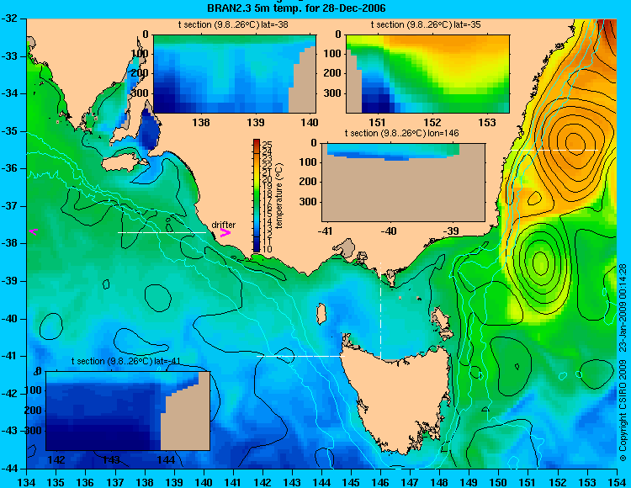The width and height of the screenshot is (631, 488).
Task: Click the 'drifter' label
Action: click(224, 225)
